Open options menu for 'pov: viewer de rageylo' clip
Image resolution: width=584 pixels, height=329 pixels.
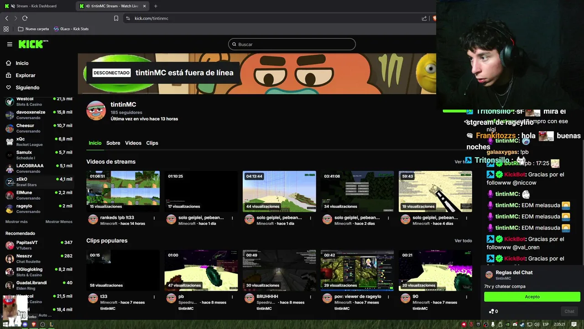[x=388, y=297]
